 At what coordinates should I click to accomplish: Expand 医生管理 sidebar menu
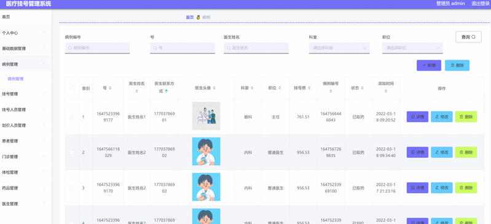(26, 204)
